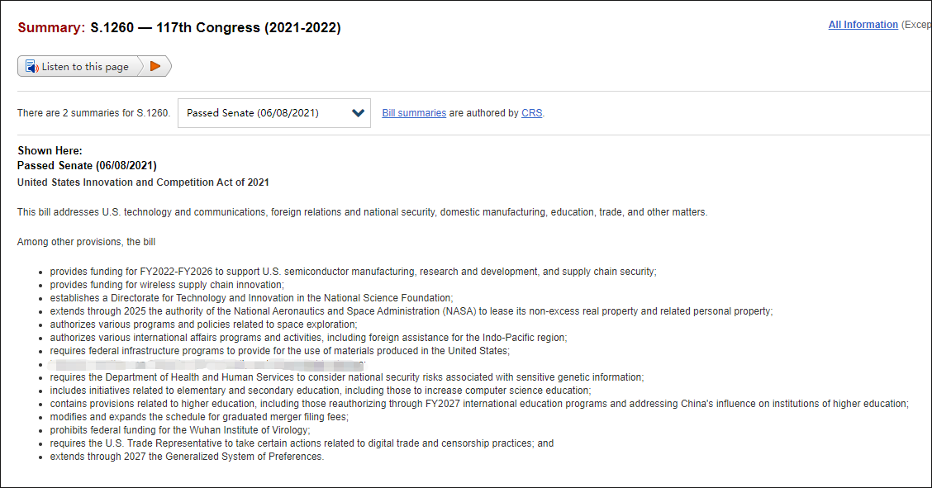Screen dimensions: 932x488
Task: Open the Bill summaries link
Action: click(x=414, y=113)
